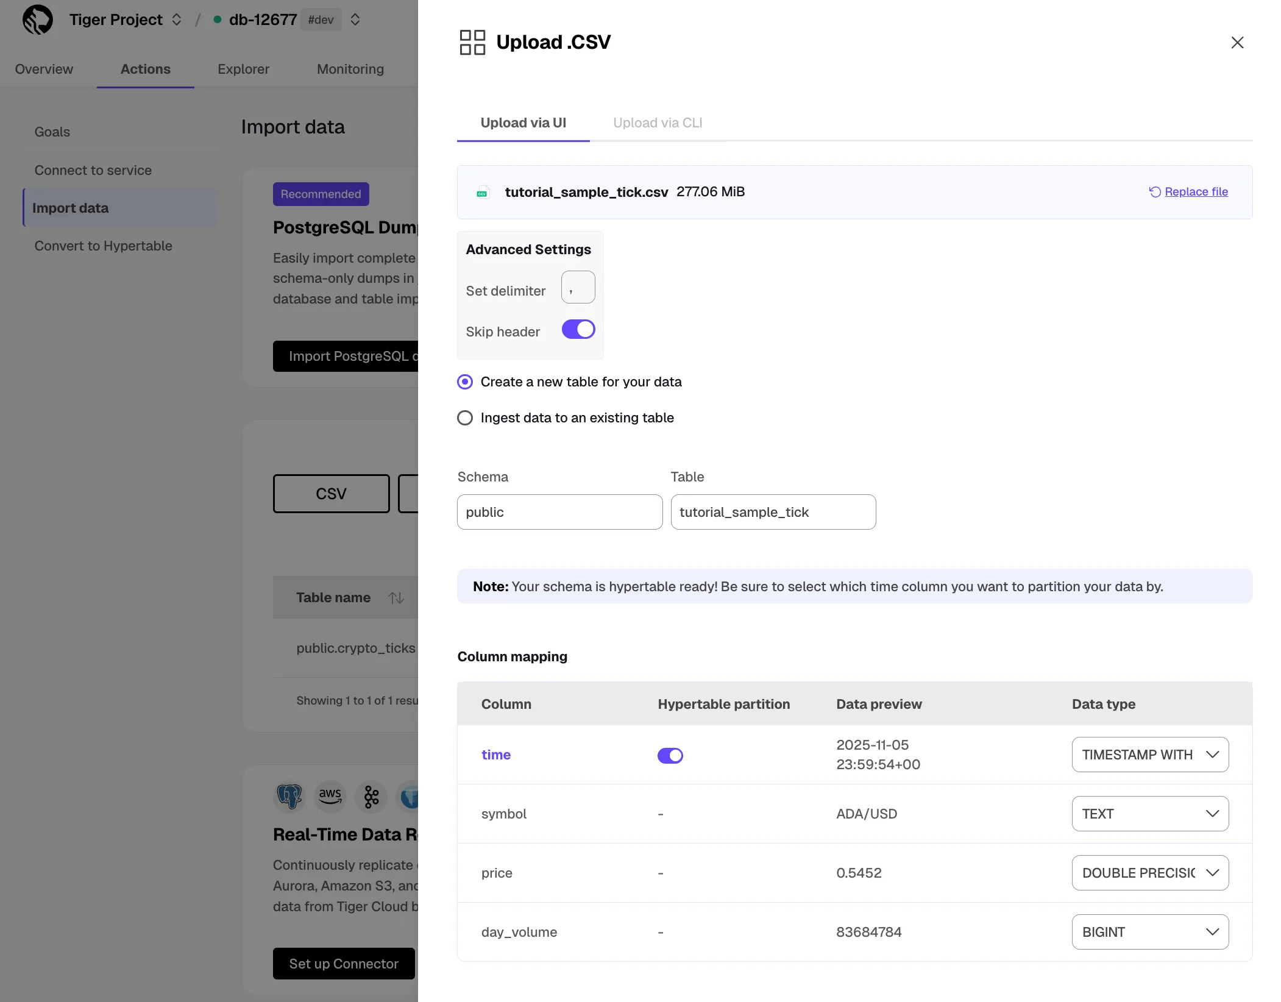The image size is (1281, 1002).
Task: Close the Upload .CSV panel
Action: point(1237,42)
